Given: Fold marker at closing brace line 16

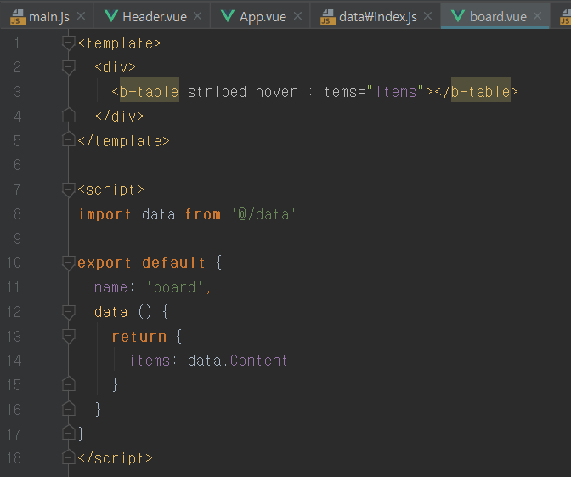Looking at the screenshot, I should pos(69,409).
